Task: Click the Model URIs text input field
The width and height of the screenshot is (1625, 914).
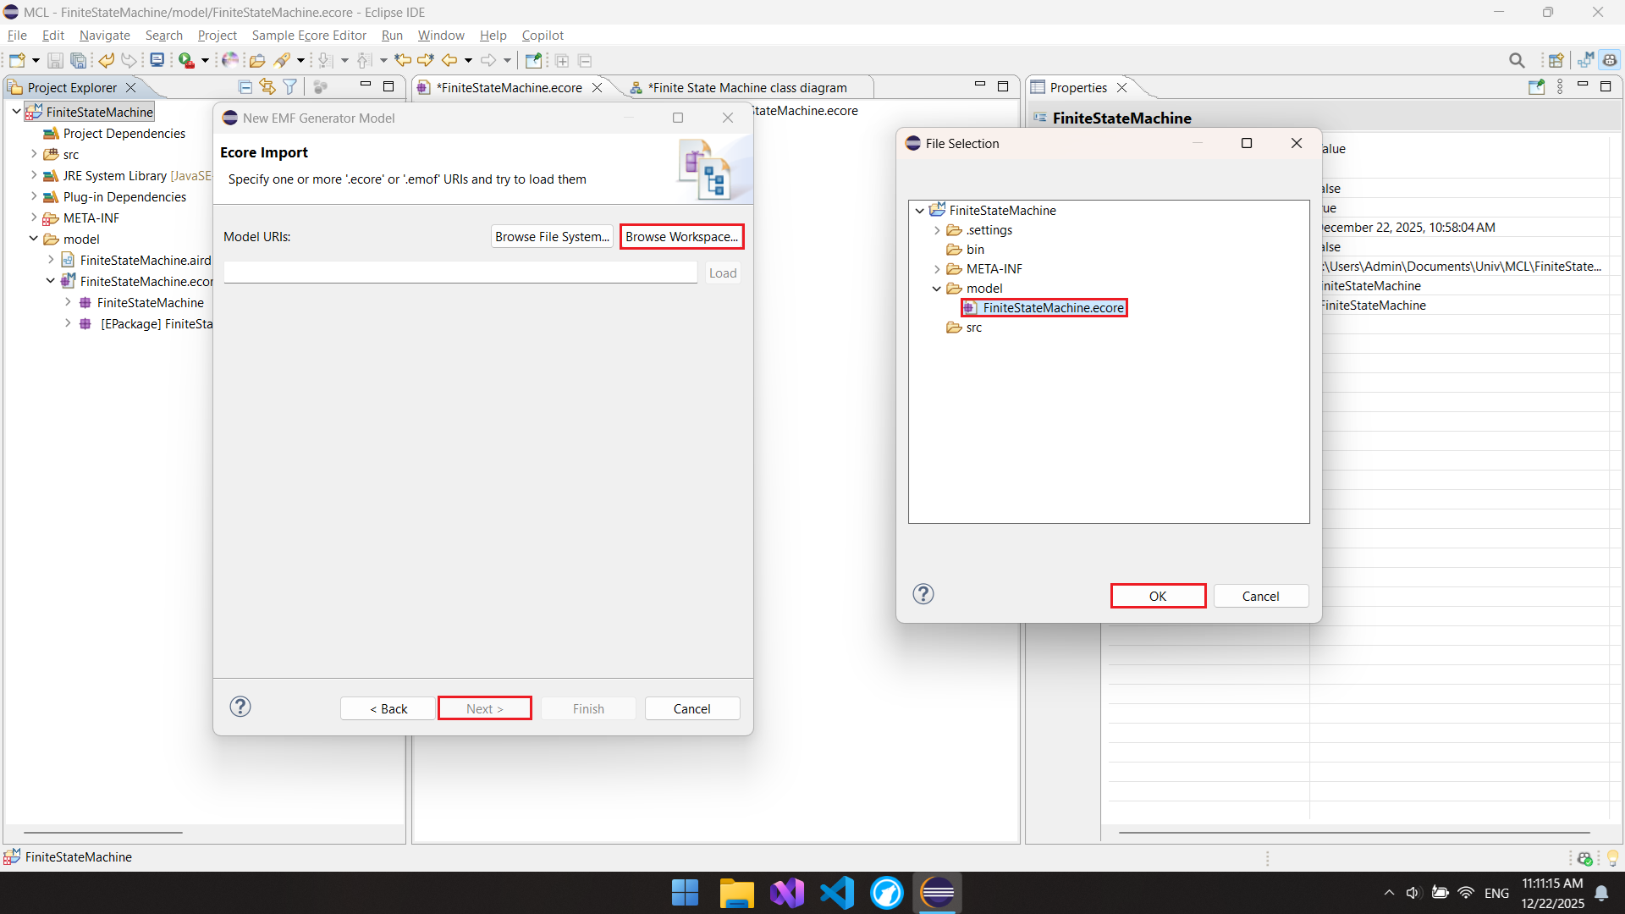Action: pyautogui.click(x=460, y=273)
